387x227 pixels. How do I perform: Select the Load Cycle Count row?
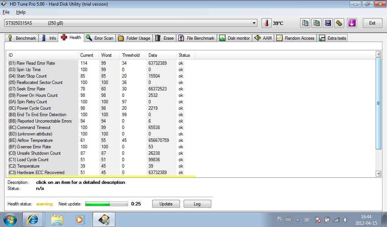pos(101,160)
